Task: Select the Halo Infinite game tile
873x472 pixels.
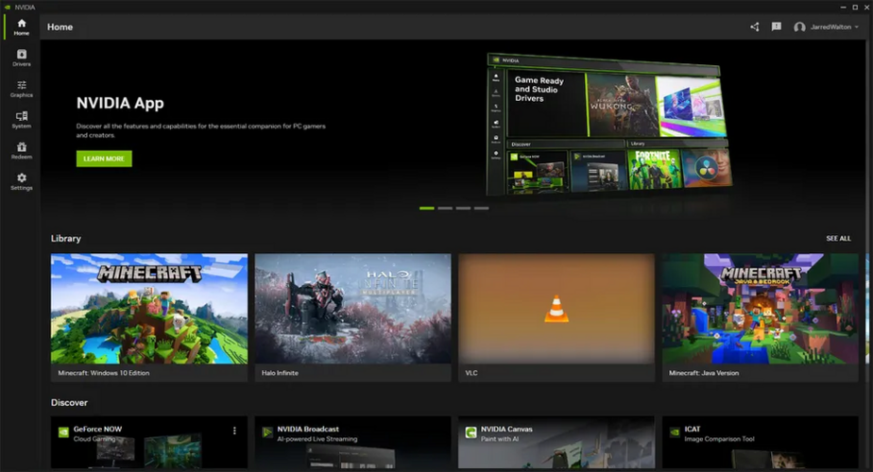Action: point(352,317)
